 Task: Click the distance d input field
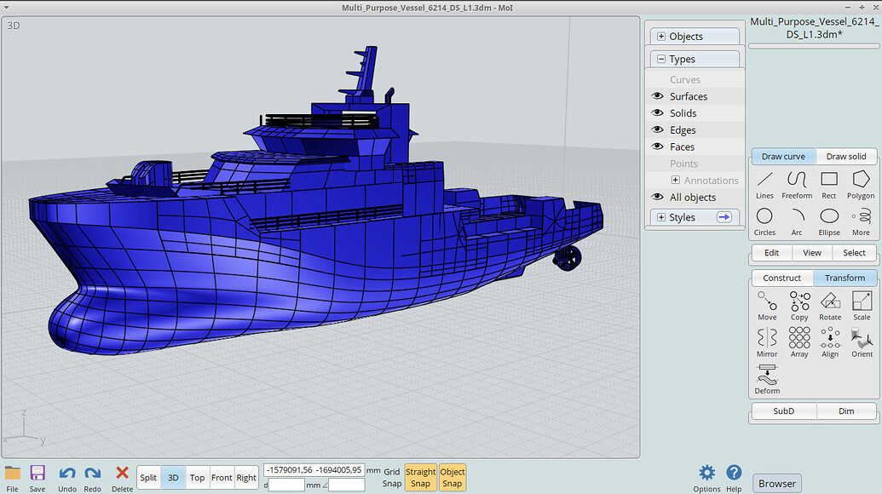[x=287, y=485]
